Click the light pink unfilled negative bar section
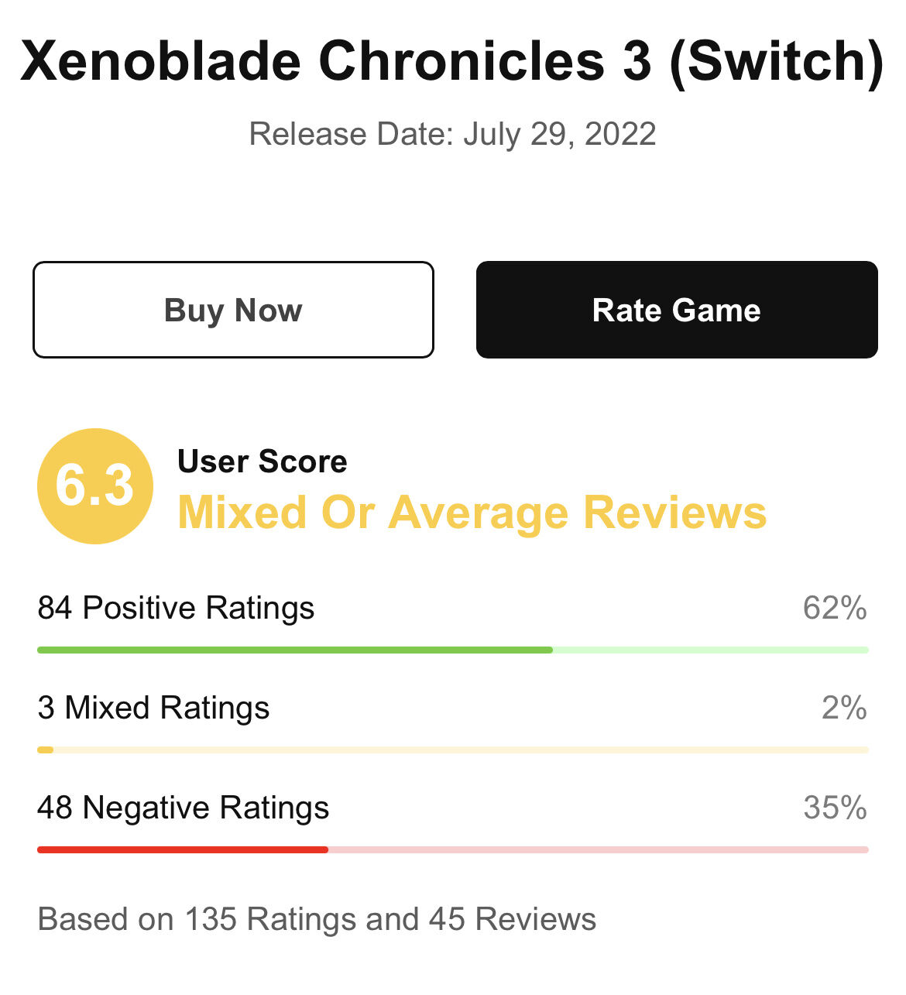The height and width of the screenshot is (995, 906). point(599,849)
